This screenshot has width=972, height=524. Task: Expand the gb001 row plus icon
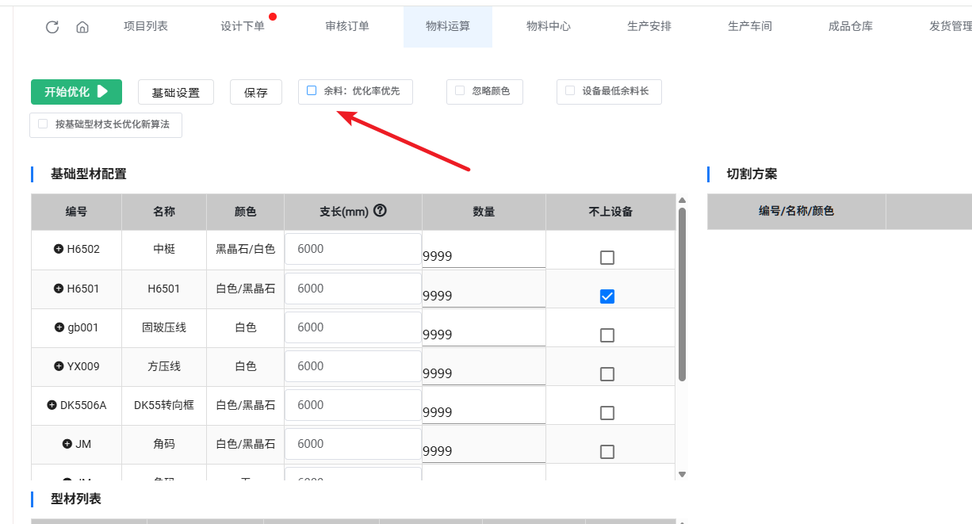click(59, 327)
